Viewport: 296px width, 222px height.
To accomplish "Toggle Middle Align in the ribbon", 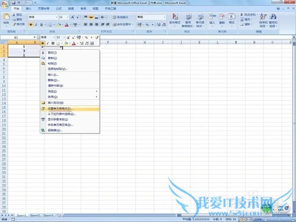I will click(91, 17).
